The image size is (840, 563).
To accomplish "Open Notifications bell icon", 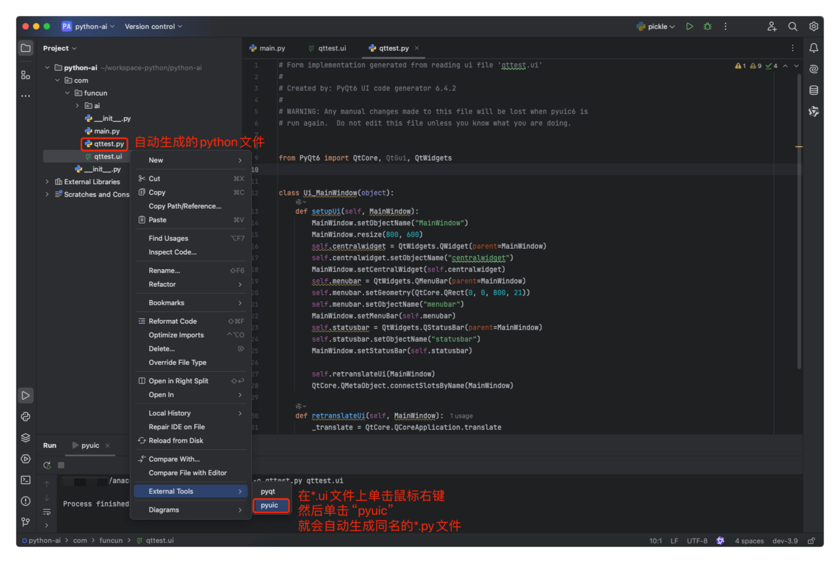I will (814, 48).
